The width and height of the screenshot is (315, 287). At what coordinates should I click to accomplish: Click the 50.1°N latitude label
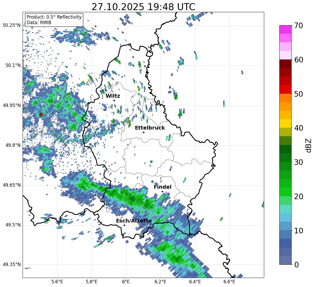click(x=13, y=65)
